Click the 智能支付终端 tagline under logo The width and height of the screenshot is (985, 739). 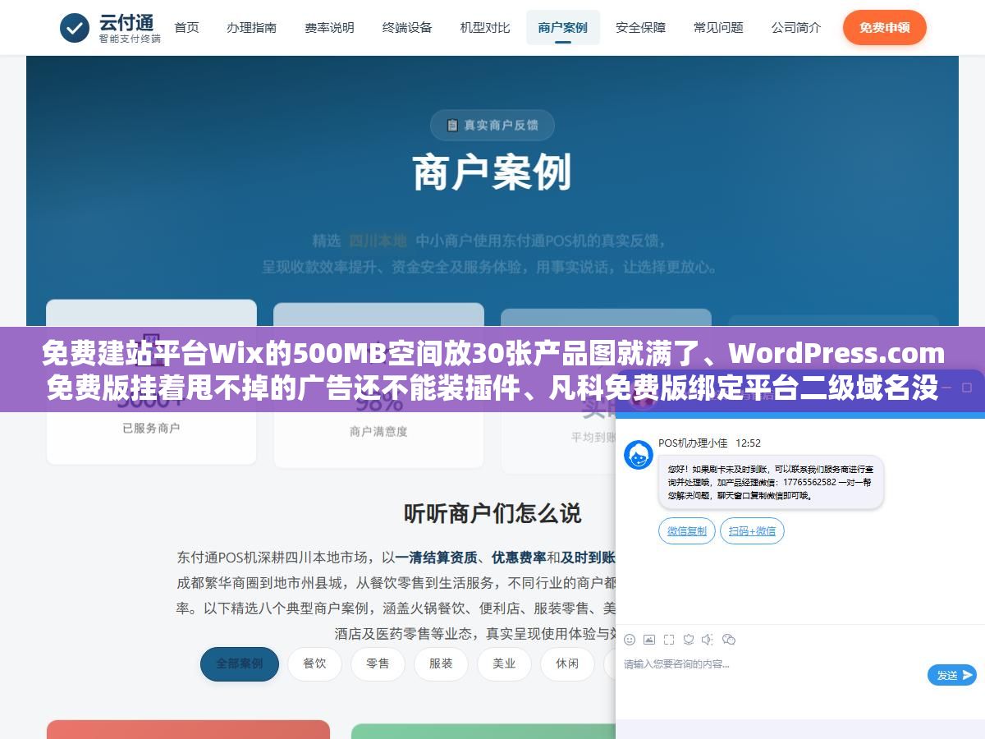click(130, 39)
